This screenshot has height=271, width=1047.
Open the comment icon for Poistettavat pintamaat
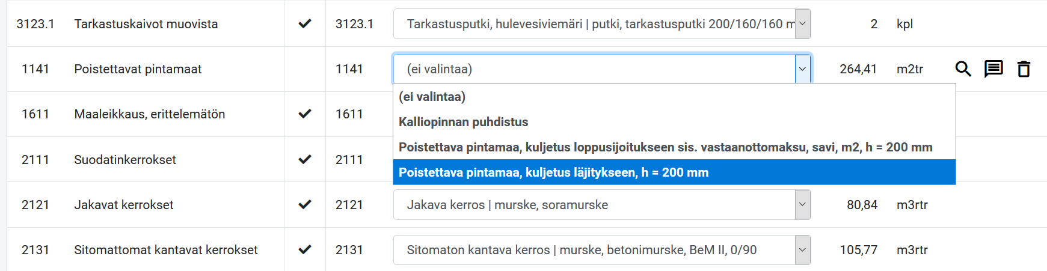[993, 69]
